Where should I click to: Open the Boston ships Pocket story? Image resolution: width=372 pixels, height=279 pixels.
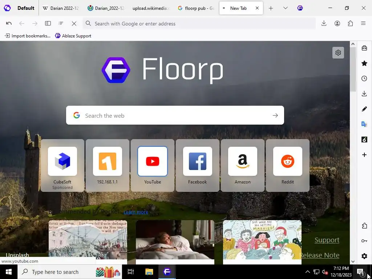pos(88,242)
